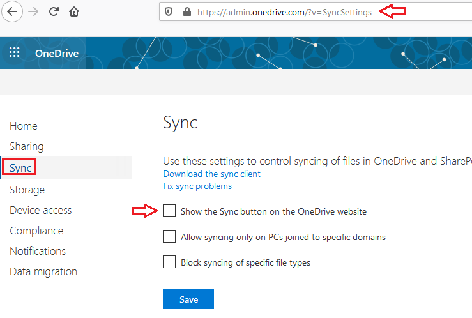This screenshot has width=472, height=318.
Task: Go to the Sharing settings page
Action: click(x=27, y=146)
